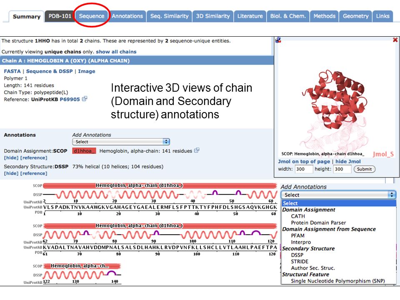The height and width of the screenshot is (300, 400).
Task: Select Single Nucleotide Polymorphism (SNP) option
Action: coord(338,281)
